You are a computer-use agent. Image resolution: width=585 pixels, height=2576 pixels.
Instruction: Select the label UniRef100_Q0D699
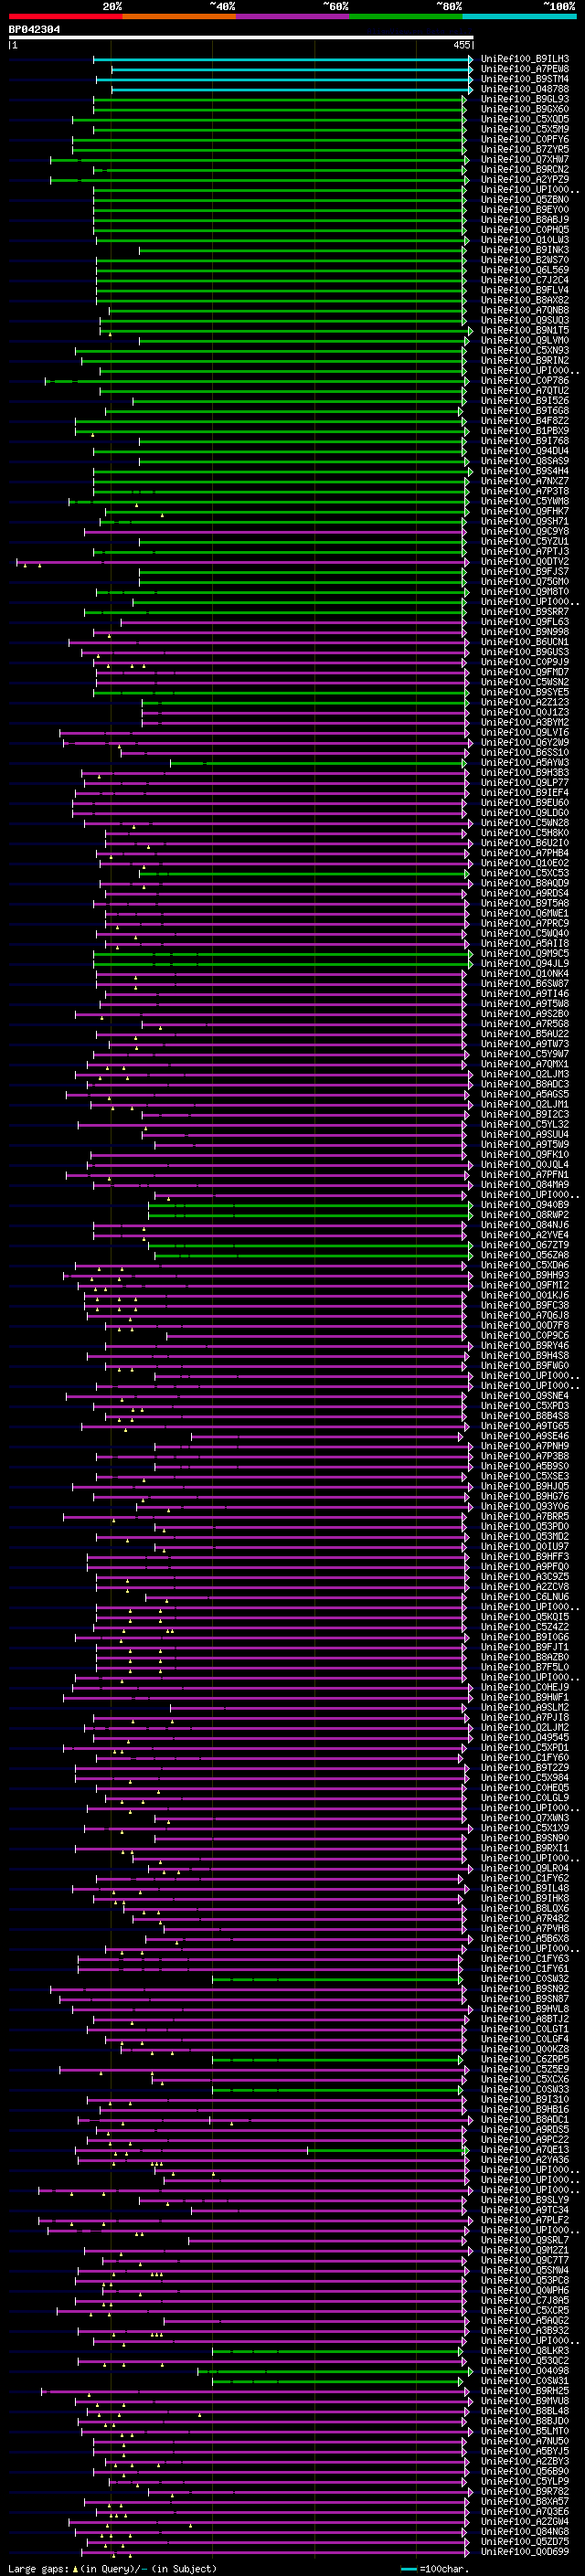(x=525, y=2552)
